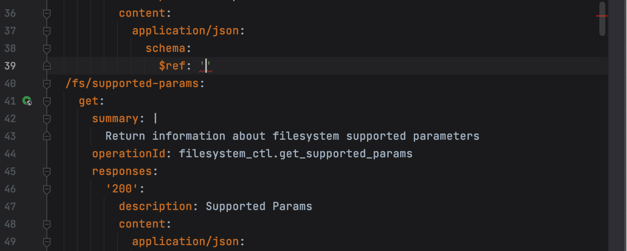
Task: Collapse the content block on line 36
Action: [x=47, y=13]
